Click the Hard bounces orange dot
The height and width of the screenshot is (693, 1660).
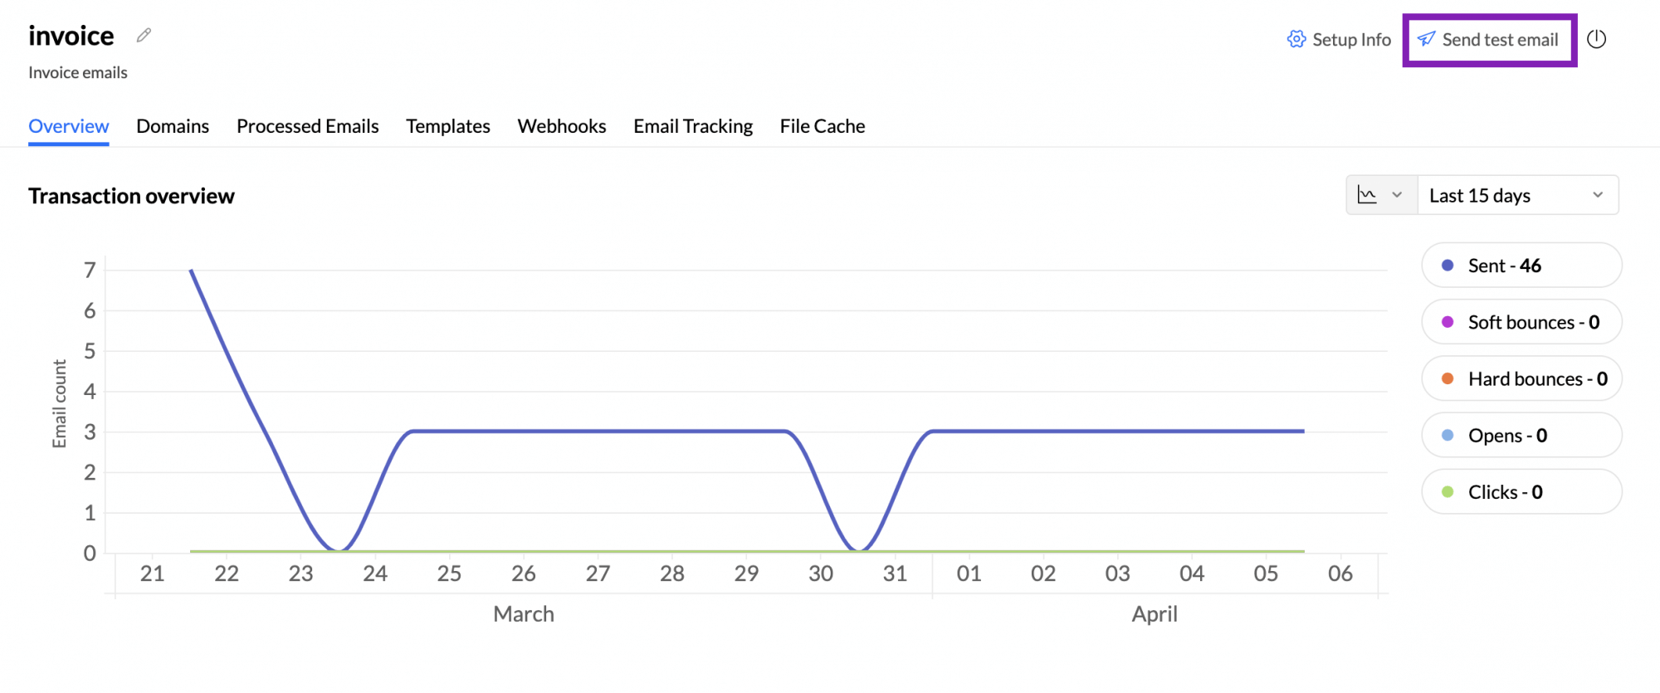(x=1447, y=378)
